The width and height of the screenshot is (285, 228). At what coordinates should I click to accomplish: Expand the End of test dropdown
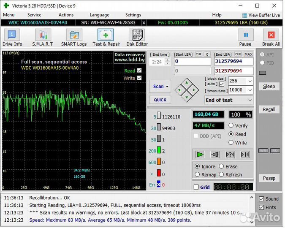(x=250, y=100)
